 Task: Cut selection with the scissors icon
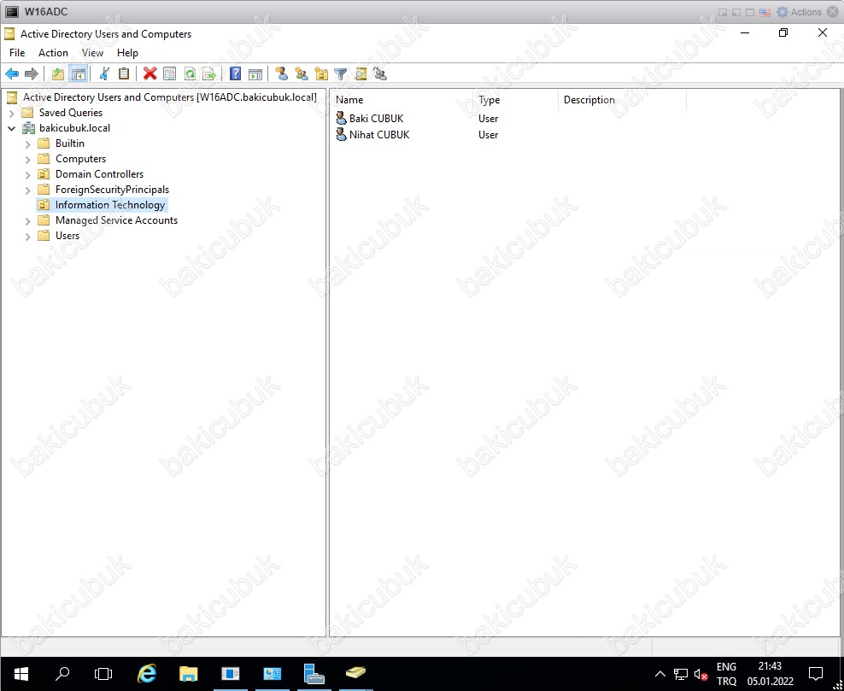[x=104, y=73]
